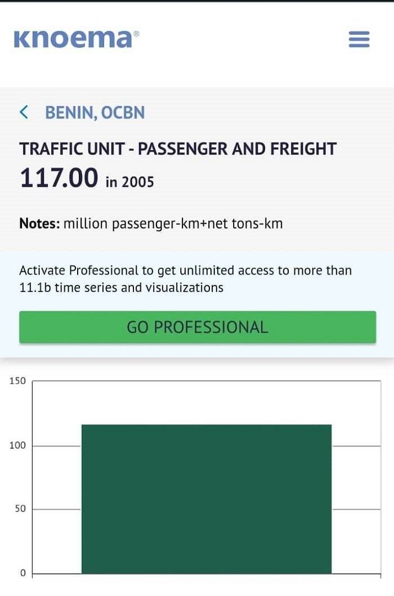The width and height of the screenshot is (394, 596).
Task: Click the 100 y-axis label
Action: 17,445
